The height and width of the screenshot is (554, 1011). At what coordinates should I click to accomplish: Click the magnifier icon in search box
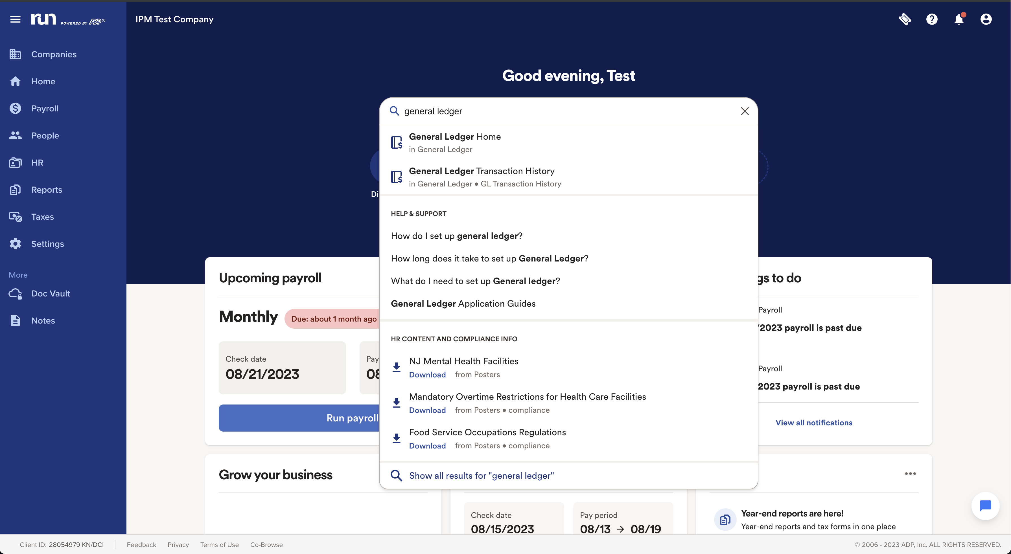pos(394,111)
